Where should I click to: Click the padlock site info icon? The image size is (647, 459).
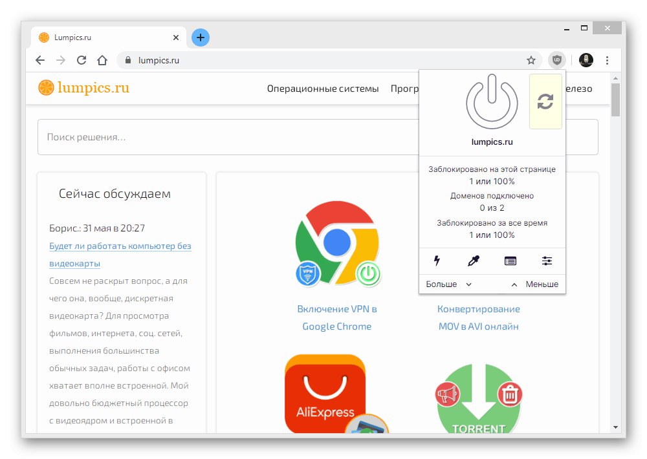click(128, 60)
